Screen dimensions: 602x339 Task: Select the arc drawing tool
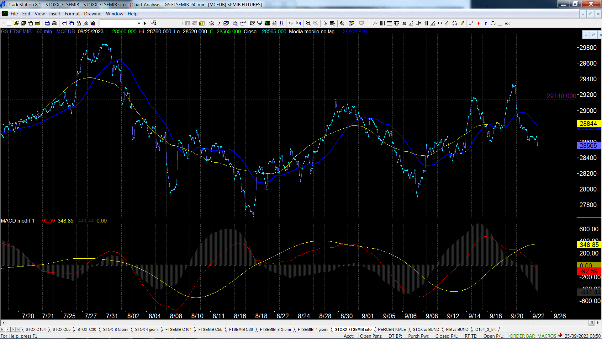pos(471,23)
